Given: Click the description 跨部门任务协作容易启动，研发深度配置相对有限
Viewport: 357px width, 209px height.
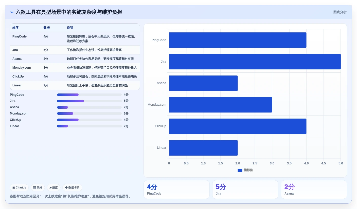Looking at the screenshot, I should tap(100, 59).
